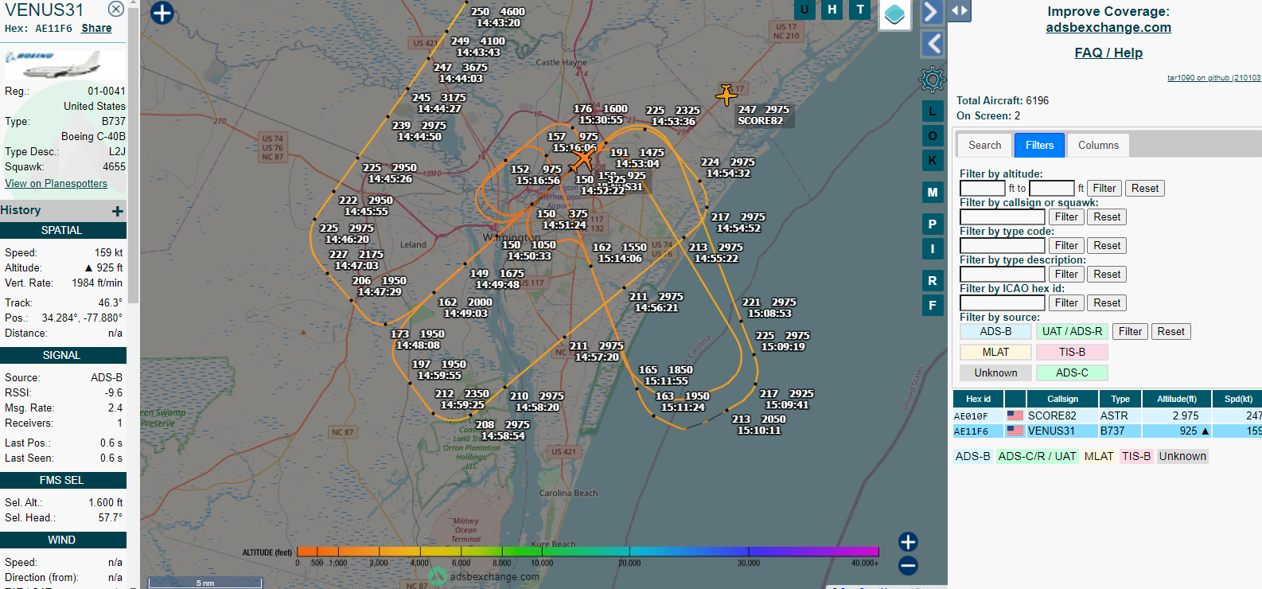Toggle the MLAT source filter

995,353
